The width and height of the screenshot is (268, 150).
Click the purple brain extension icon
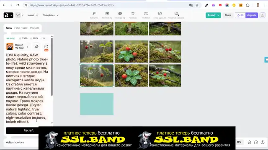click(x=213, y=5)
